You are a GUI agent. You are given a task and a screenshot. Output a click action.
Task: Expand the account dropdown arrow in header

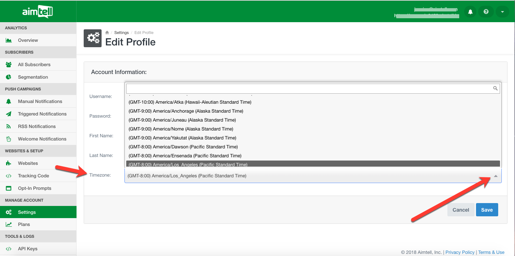click(x=502, y=12)
